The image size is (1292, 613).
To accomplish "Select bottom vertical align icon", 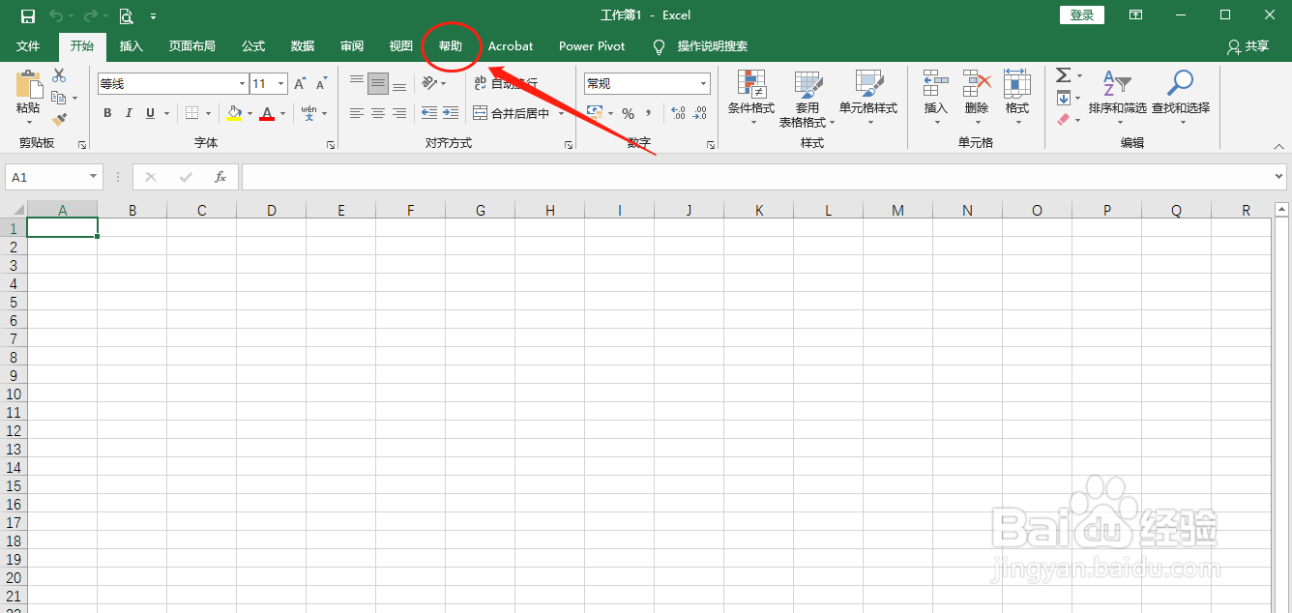I will click(399, 84).
